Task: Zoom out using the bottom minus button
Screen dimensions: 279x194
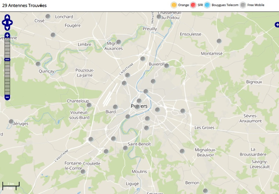Action: click(x=7, y=97)
